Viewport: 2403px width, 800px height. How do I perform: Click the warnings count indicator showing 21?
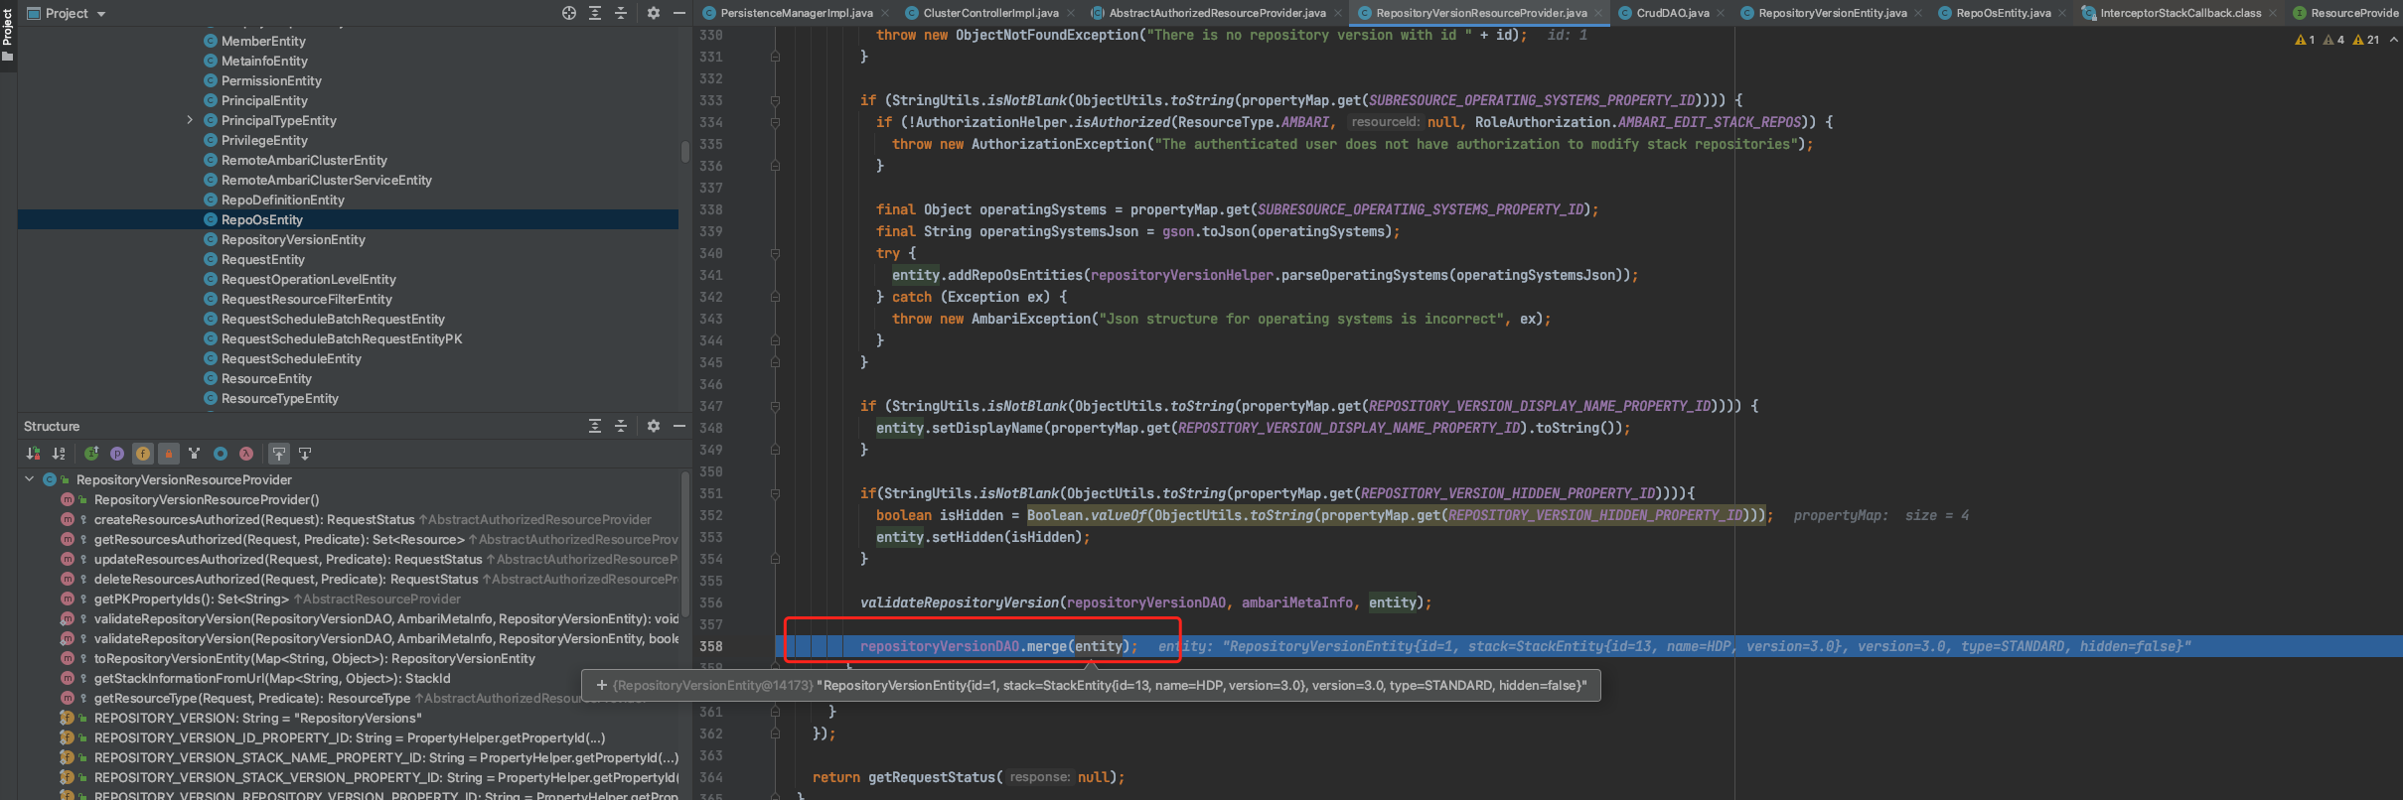click(x=2366, y=40)
